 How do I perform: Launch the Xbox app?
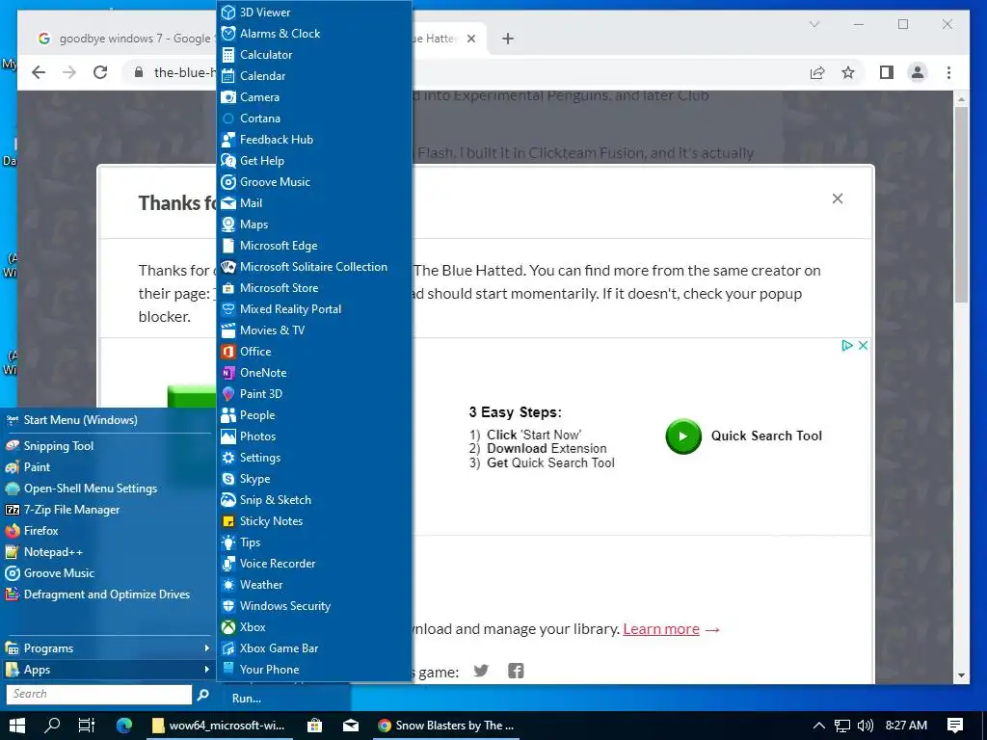coord(315,626)
